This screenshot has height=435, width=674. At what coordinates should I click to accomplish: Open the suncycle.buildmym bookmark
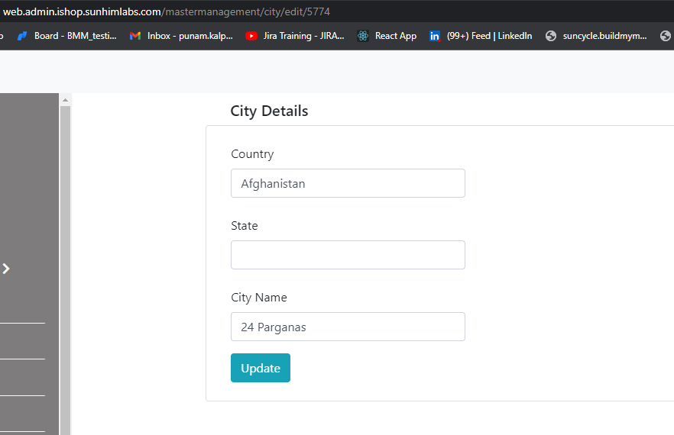(x=596, y=36)
